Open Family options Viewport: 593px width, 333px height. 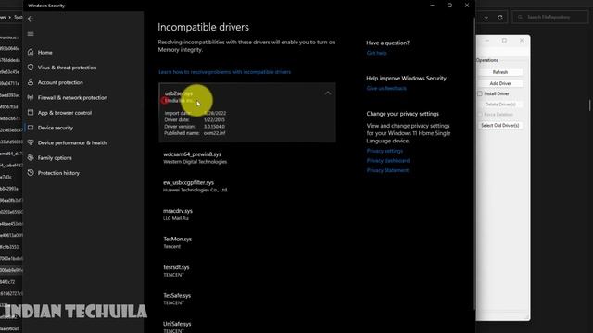(x=55, y=158)
